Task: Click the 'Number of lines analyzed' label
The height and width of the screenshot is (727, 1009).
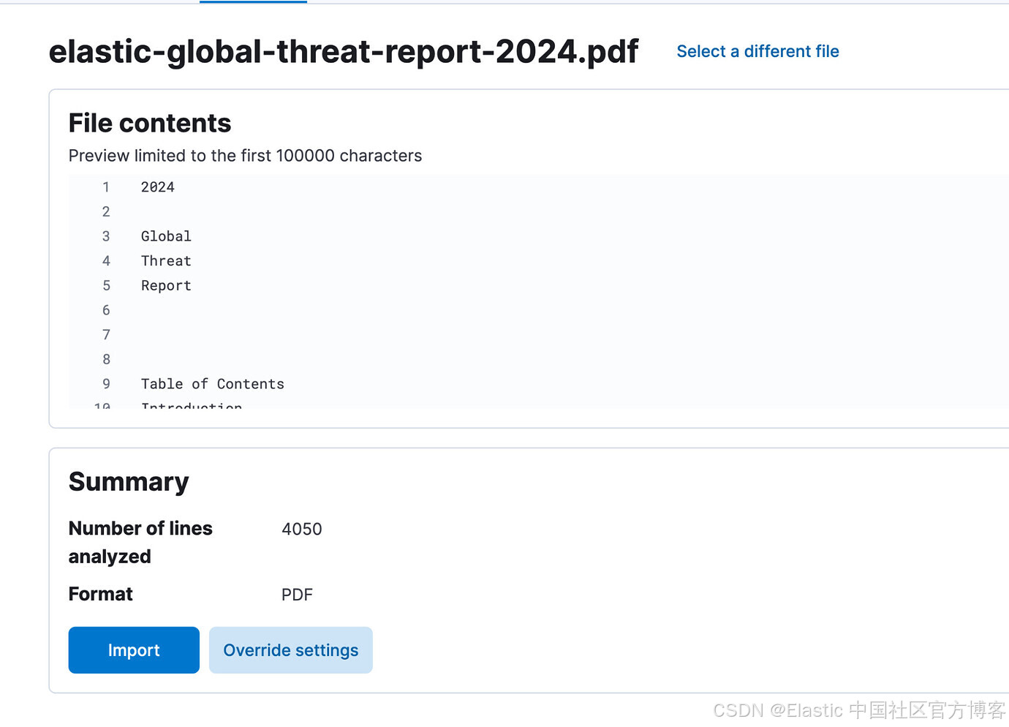Action: coord(140,542)
